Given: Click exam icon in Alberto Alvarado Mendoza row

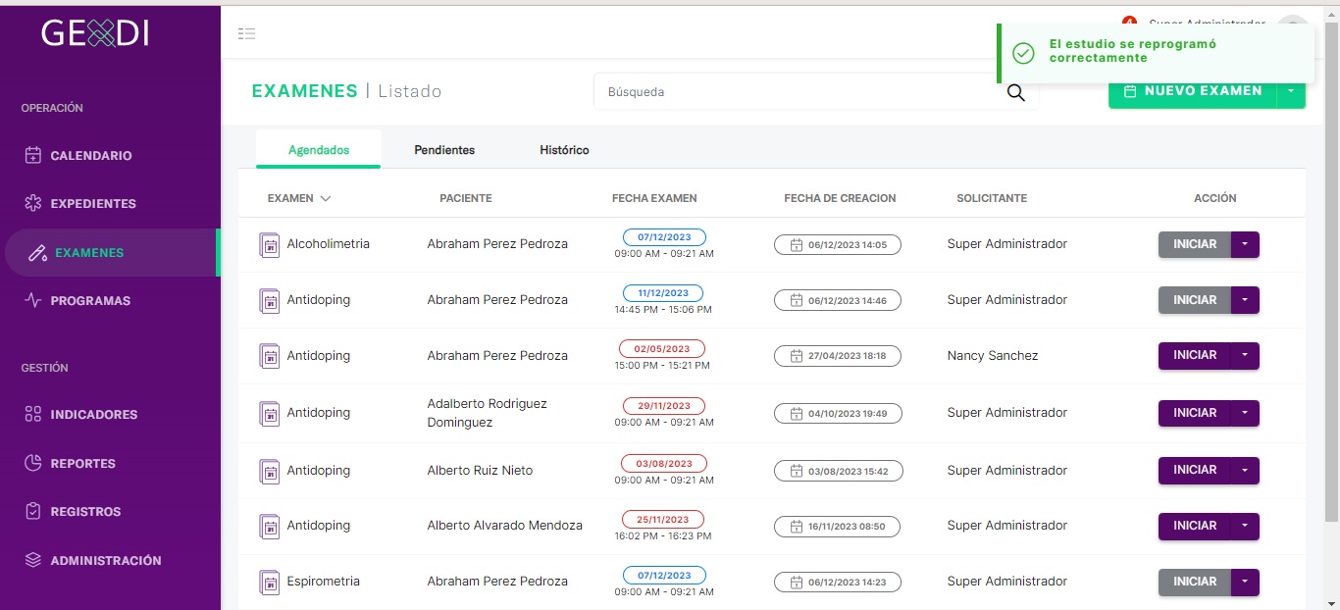Looking at the screenshot, I should (269, 526).
